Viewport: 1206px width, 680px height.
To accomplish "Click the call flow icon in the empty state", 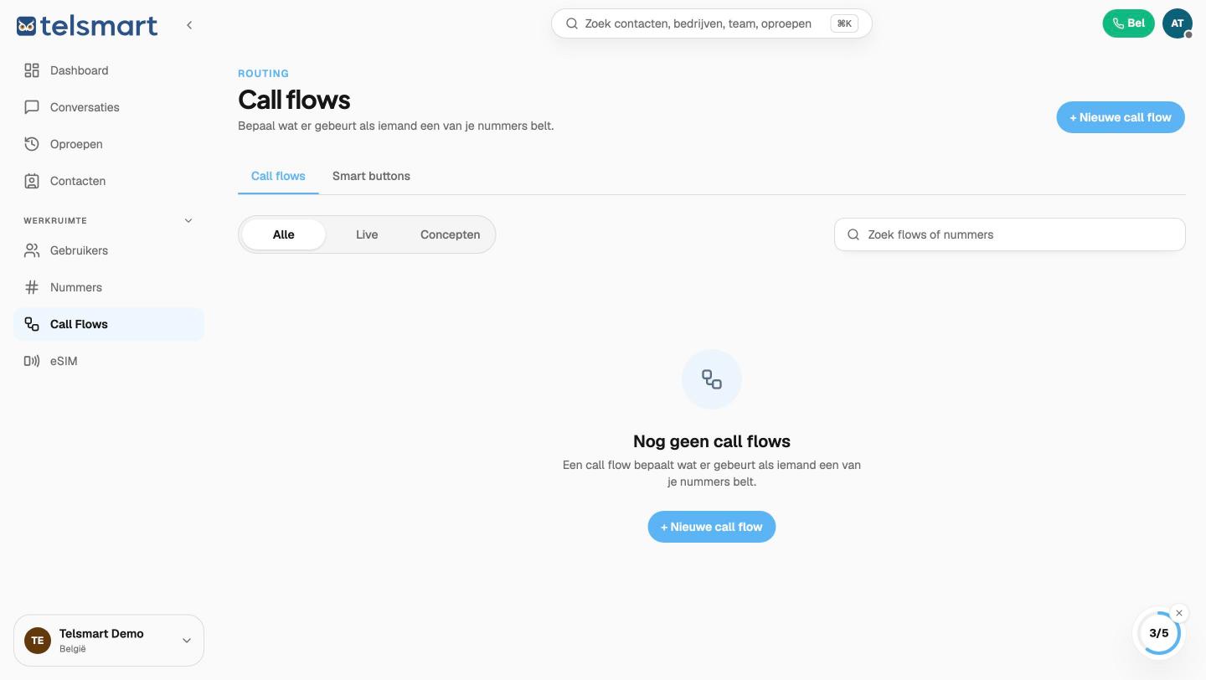I will point(712,379).
